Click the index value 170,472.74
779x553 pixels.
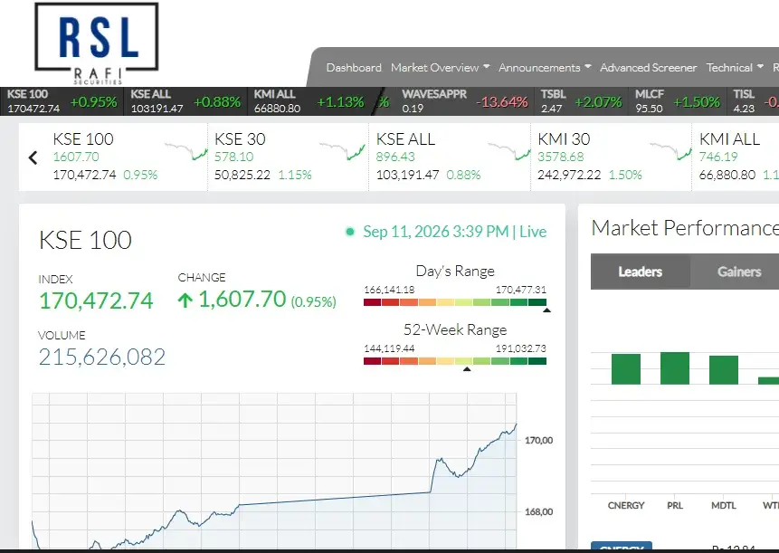(x=96, y=300)
